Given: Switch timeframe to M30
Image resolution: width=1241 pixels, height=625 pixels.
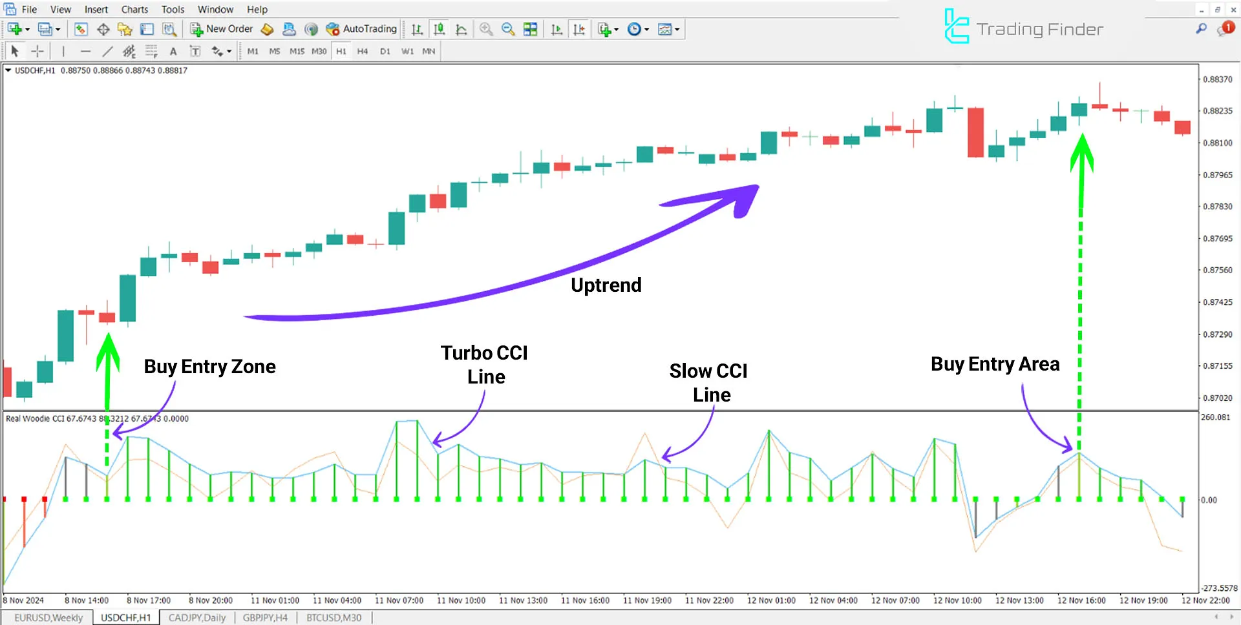Looking at the screenshot, I should [319, 51].
